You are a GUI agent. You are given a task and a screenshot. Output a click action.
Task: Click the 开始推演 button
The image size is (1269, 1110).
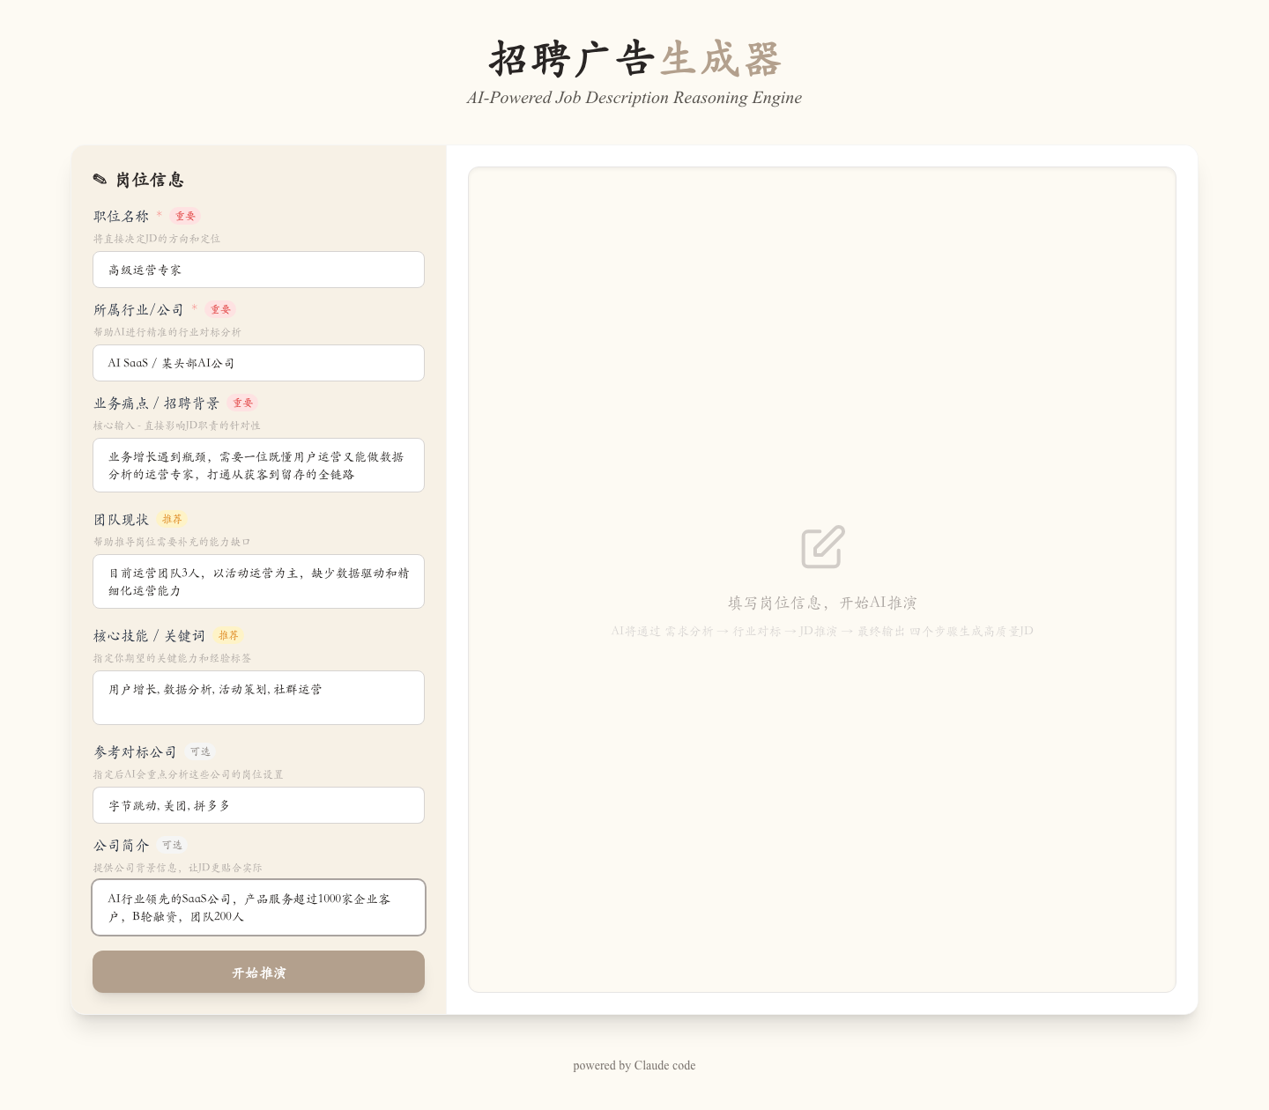(258, 972)
